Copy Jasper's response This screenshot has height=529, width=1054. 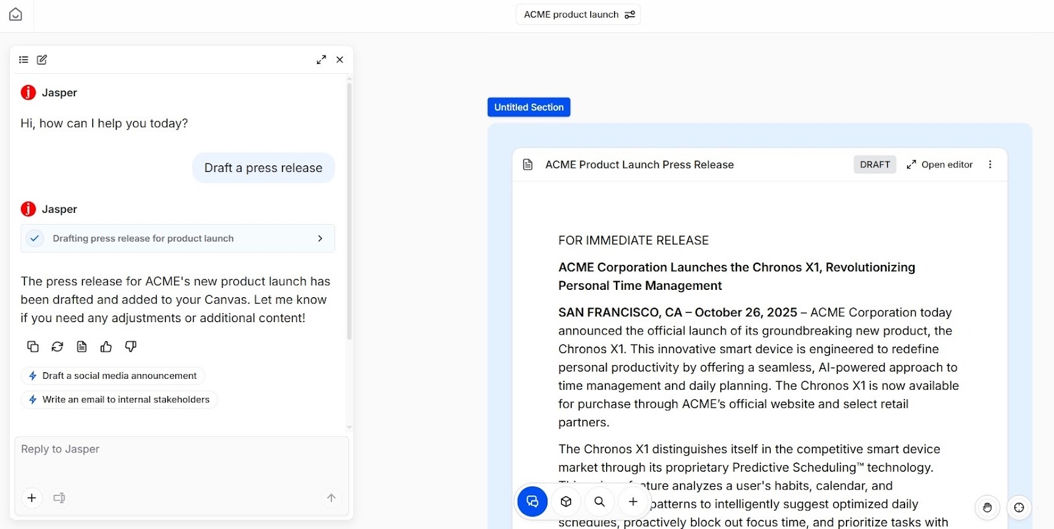tap(33, 347)
